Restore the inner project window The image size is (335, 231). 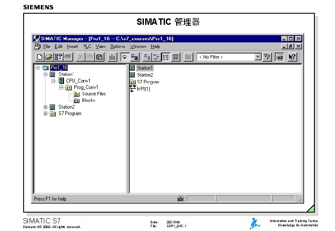291,46
